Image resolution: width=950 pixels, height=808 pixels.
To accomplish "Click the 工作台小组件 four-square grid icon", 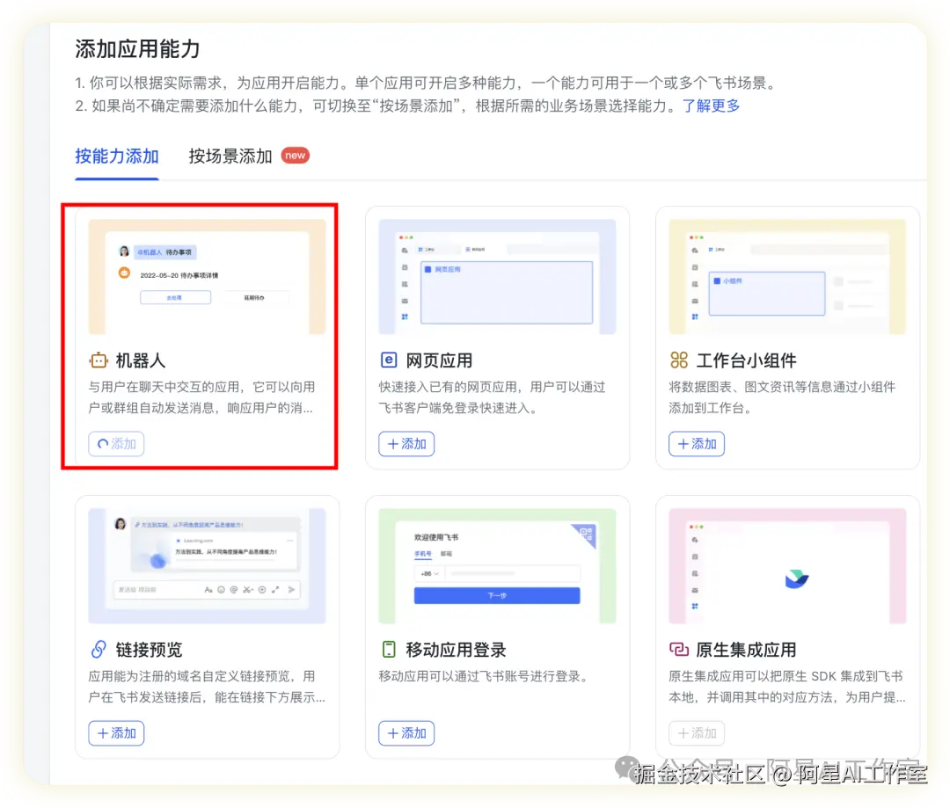I will [x=677, y=360].
